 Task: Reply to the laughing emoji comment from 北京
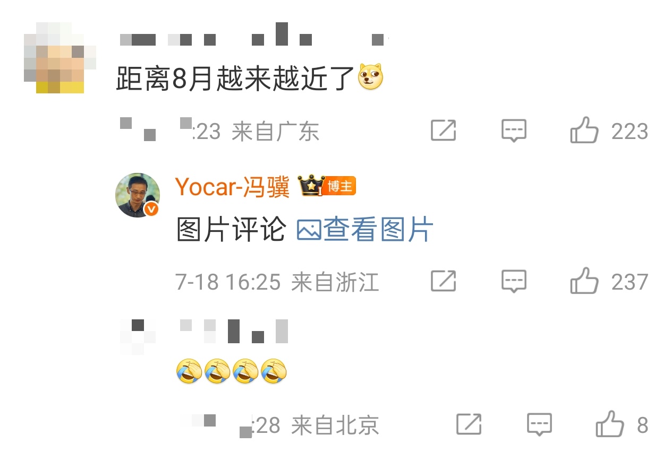(x=539, y=425)
